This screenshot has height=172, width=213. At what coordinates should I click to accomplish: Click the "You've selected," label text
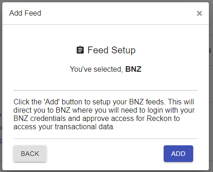click(x=96, y=69)
